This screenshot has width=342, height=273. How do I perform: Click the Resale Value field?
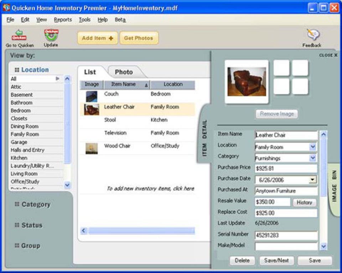[x=273, y=202]
